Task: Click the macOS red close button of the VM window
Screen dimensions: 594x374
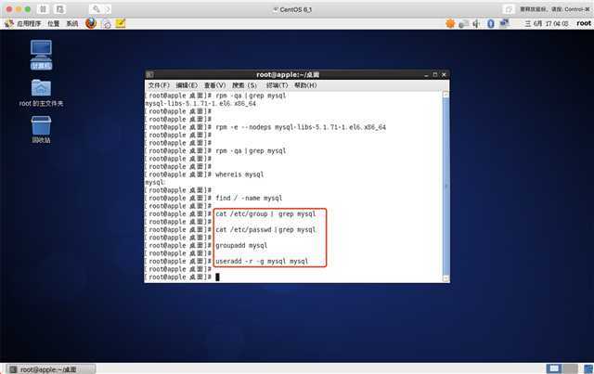Action: [9, 9]
